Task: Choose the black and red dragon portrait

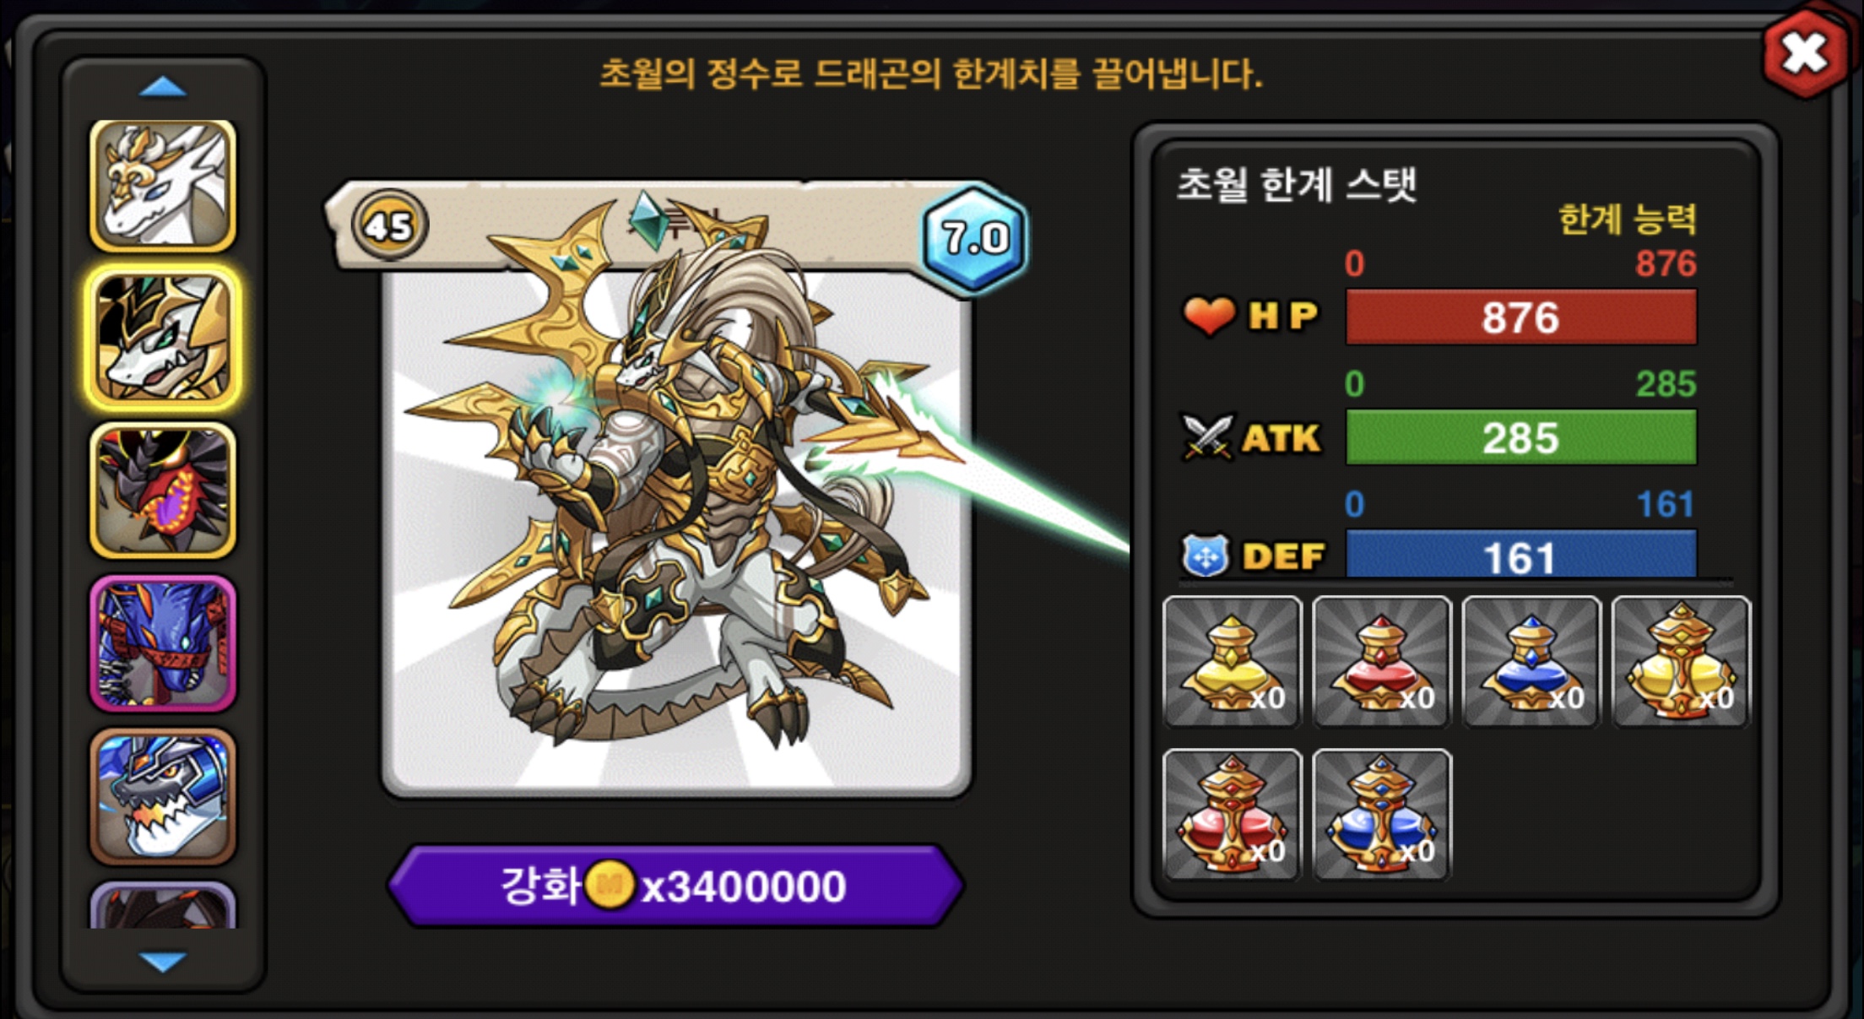Action: coord(163,491)
